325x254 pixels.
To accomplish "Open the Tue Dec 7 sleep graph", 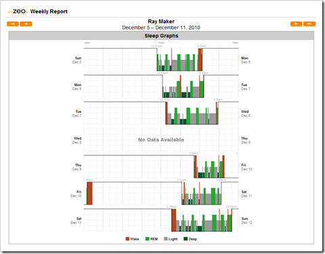I will tap(161, 113).
